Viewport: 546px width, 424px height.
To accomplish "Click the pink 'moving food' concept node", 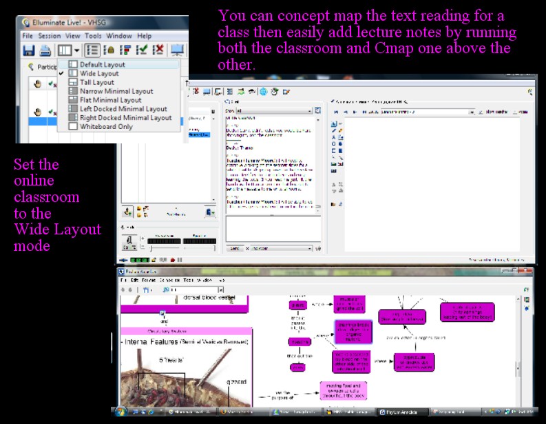I will coord(343,391).
